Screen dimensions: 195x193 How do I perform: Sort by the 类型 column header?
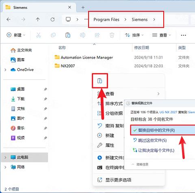(182, 48)
